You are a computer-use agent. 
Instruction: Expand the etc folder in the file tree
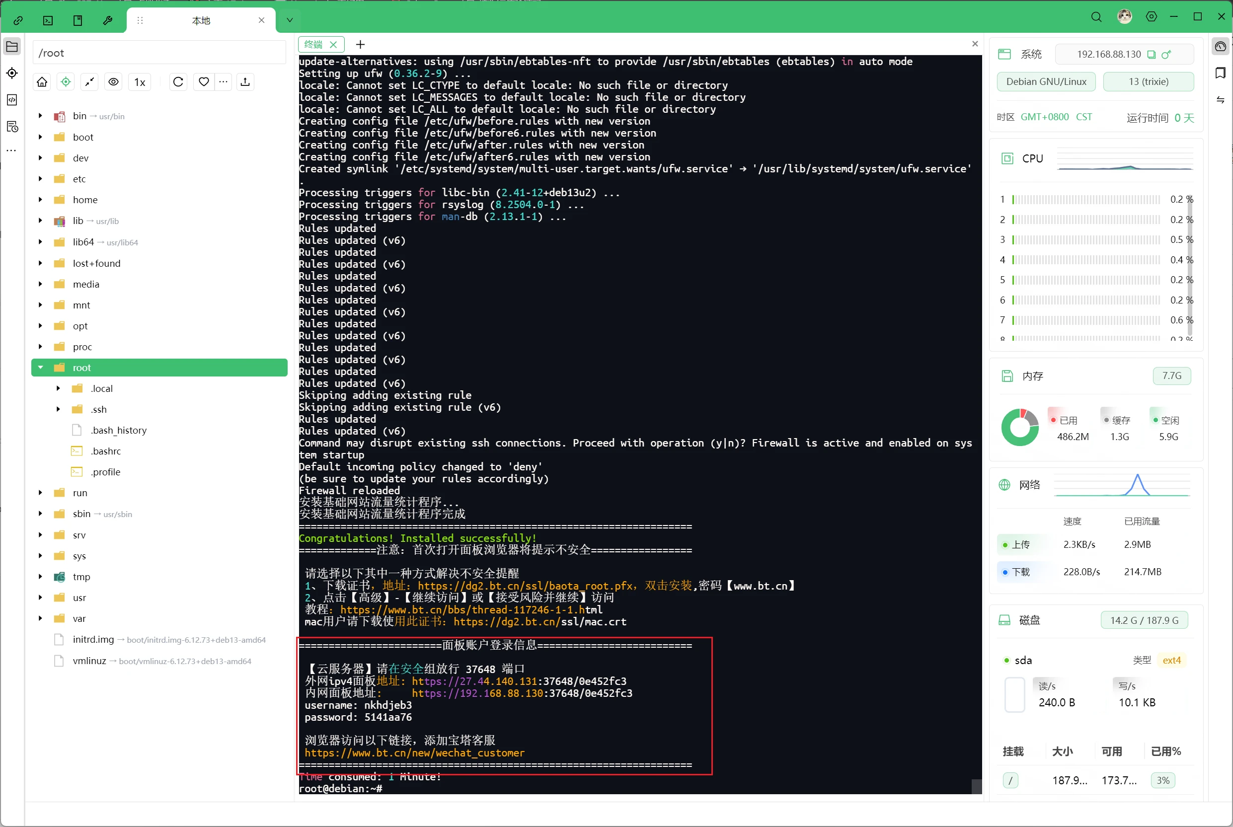40,179
